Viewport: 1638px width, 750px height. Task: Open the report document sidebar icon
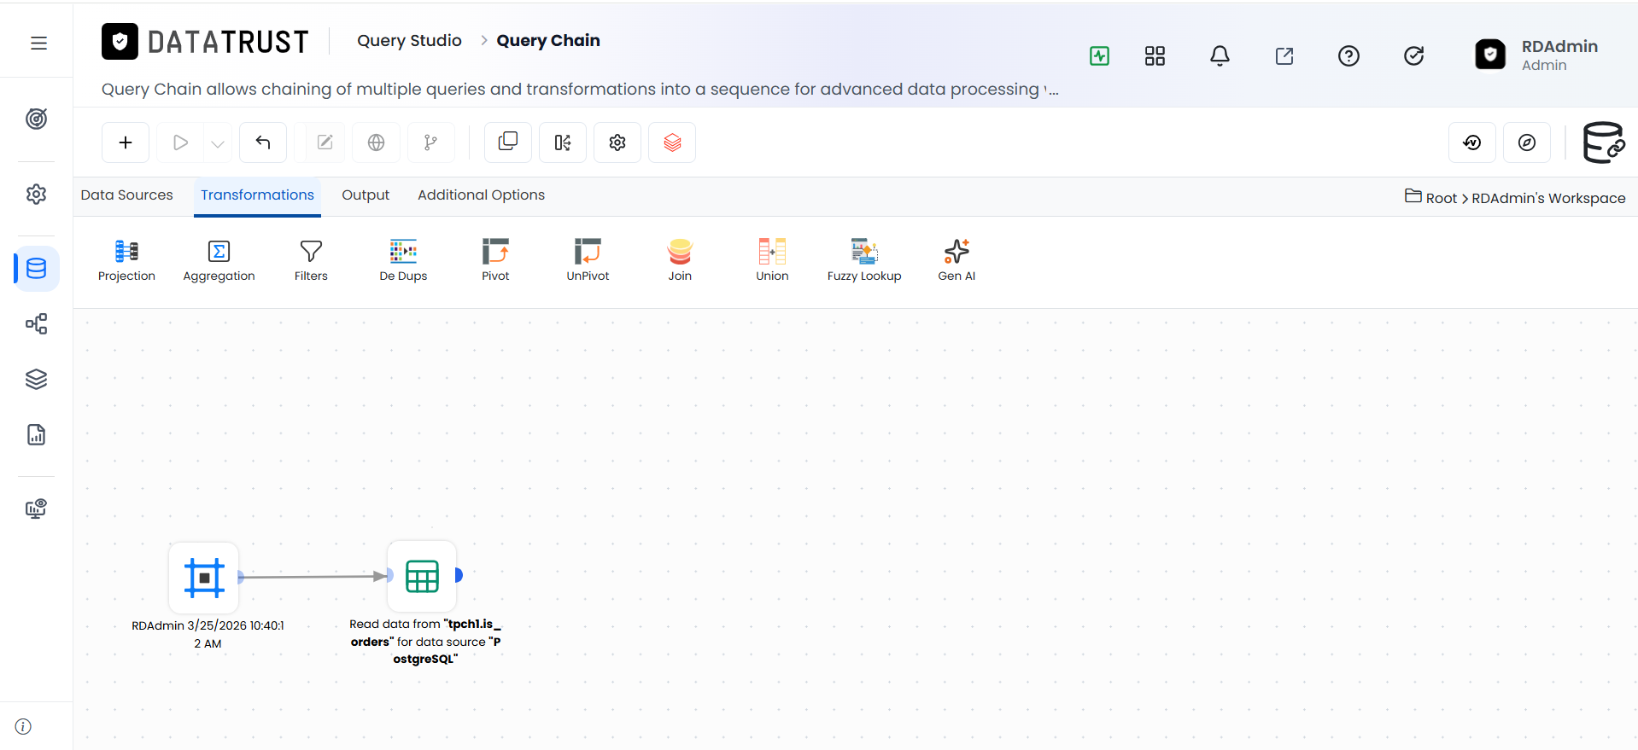36,434
